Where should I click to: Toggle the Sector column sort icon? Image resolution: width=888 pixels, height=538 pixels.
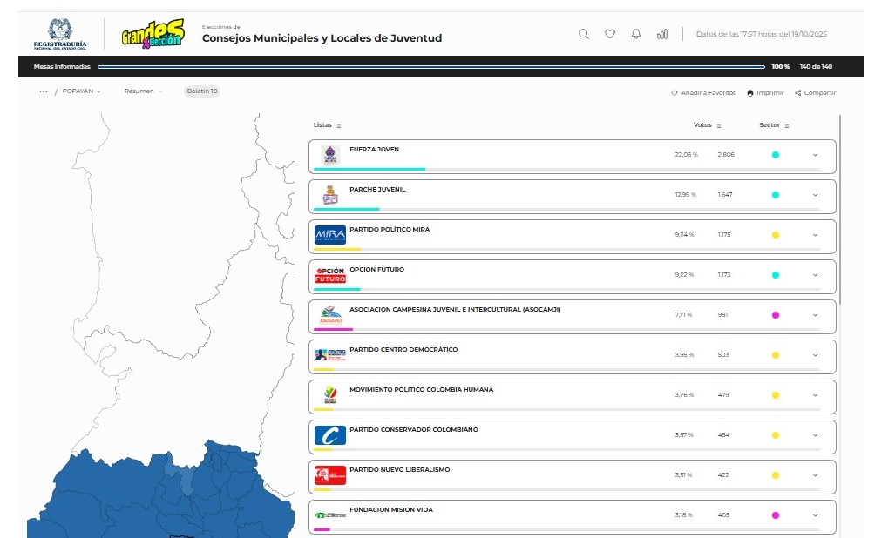pyautogui.click(x=786, y=126)
